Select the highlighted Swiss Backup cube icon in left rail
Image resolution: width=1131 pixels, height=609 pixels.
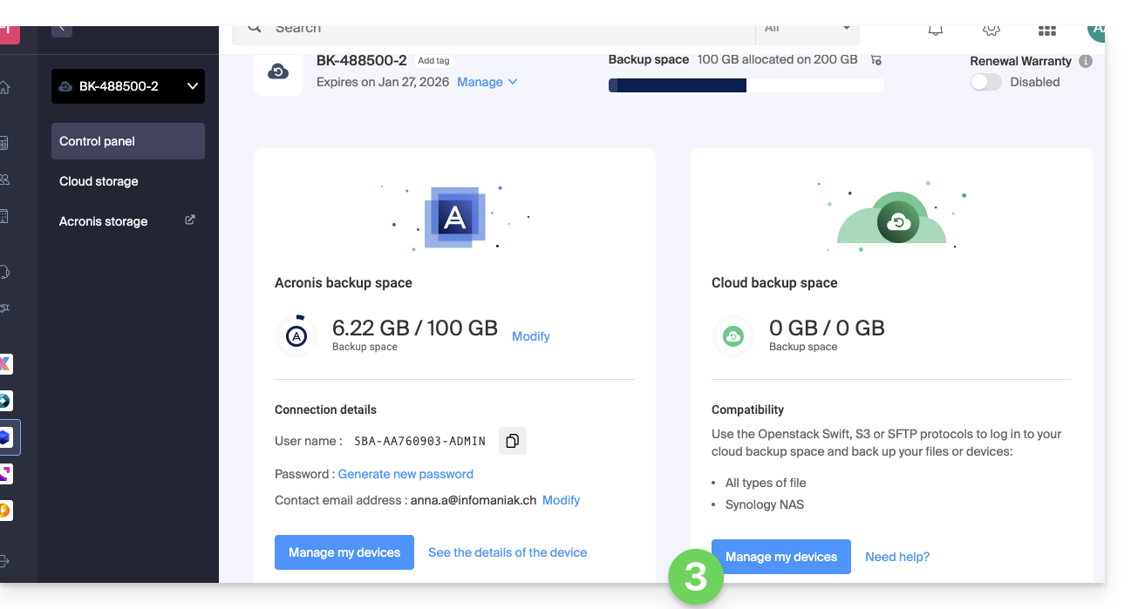click(5, 437)
